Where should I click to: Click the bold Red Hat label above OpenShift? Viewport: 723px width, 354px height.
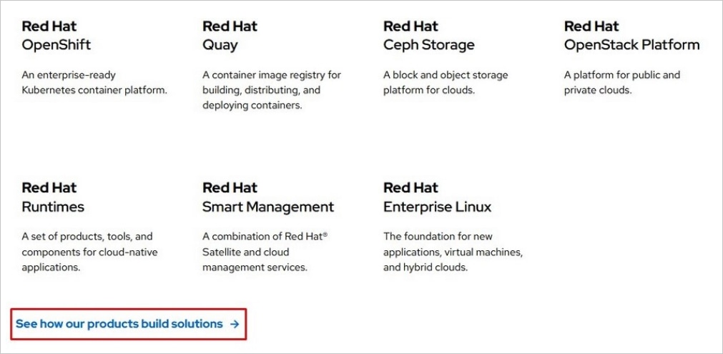coord(49,26)
